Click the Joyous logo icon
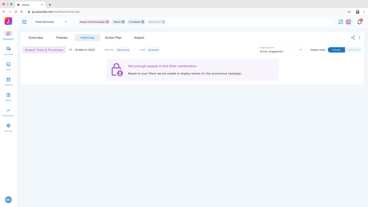 pyautogui.click(x=9, y=21)
